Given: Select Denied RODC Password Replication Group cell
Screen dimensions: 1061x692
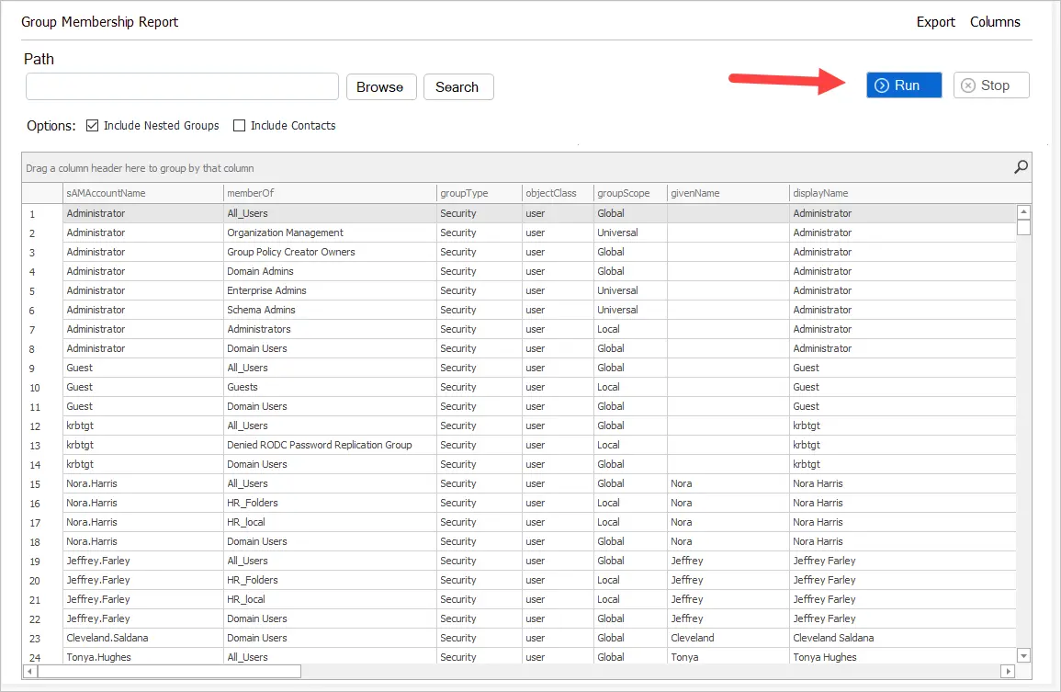Looking at the screenshot, I should click(x=330, y=445).
